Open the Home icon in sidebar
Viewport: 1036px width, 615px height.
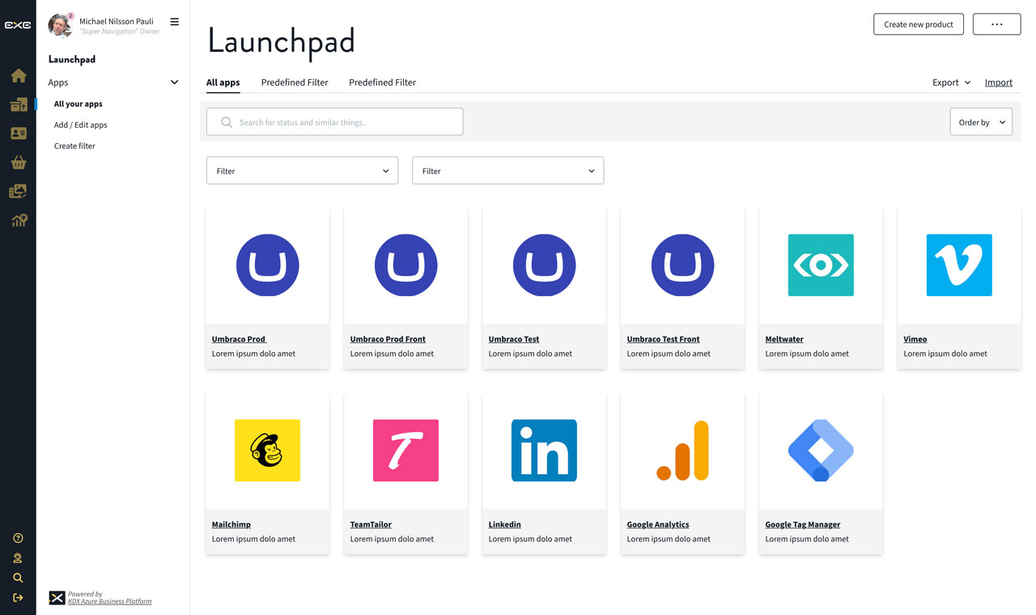19,75
